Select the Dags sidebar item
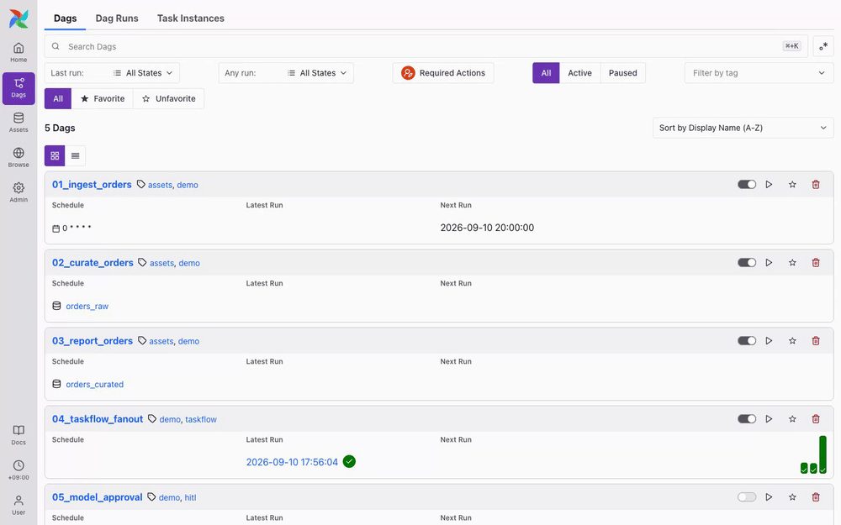 pyautogui.click(x=19, y=88)
